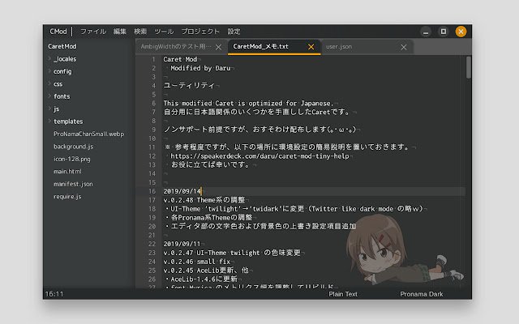519x324 pixels.
Task: Open the 編集 menu
Action: point(120,32)
